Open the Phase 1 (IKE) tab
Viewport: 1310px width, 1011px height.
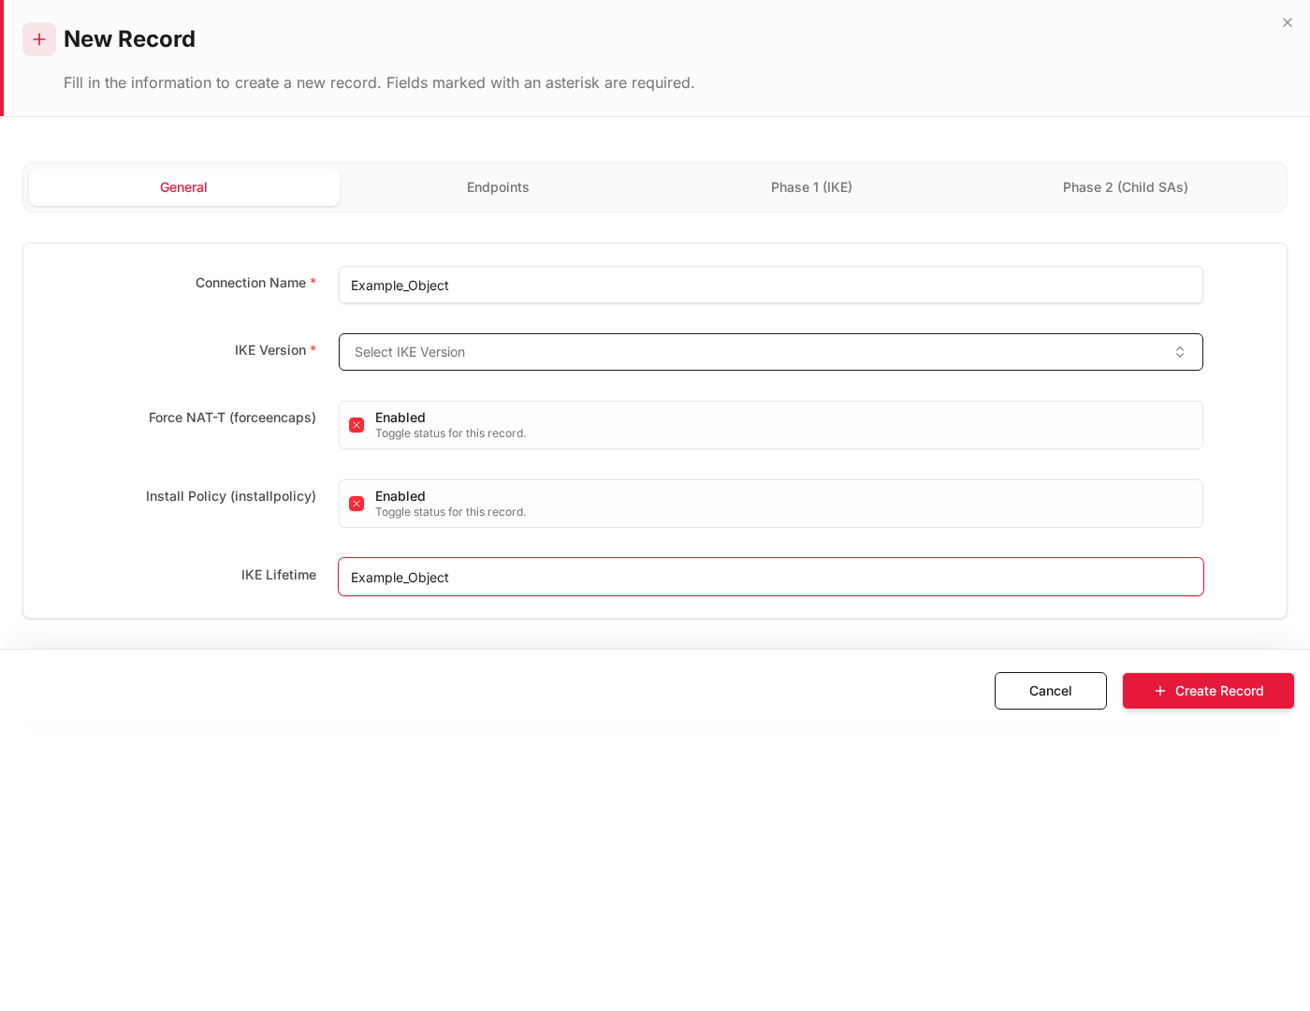click(811, 187)
